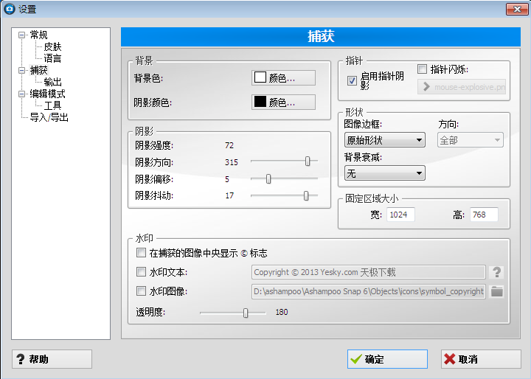Click the 确定 button
The image size is (531, 379).
tap(387, 359)
